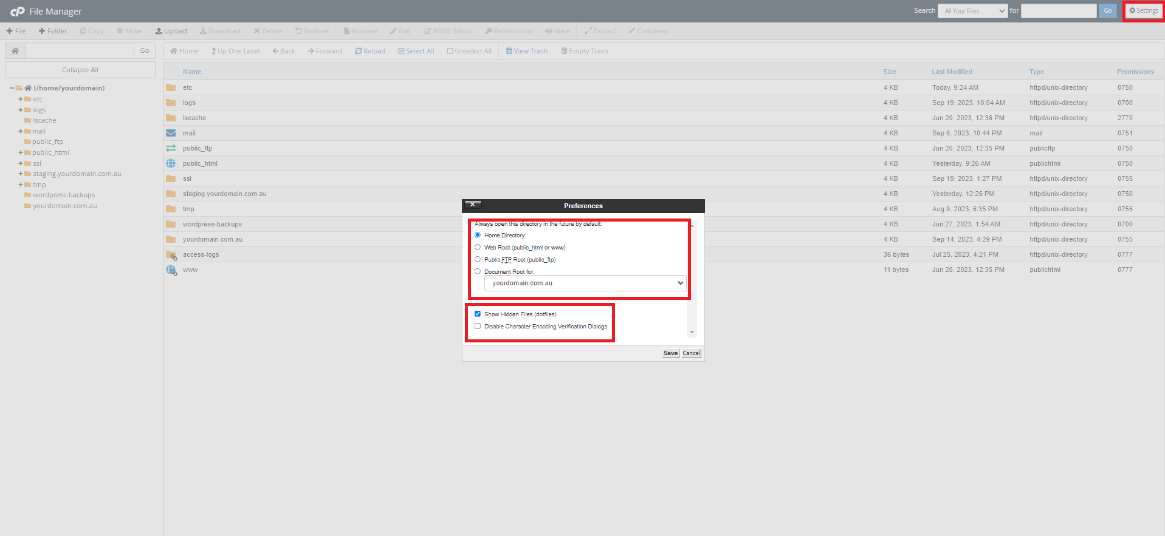Sort files by Last Modified header
The width and height of the screenshot is (1165, 536).
tap(952, 72)
